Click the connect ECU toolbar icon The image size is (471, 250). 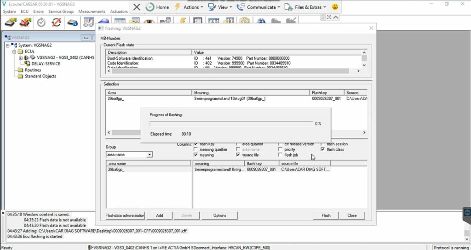[11, 22]
